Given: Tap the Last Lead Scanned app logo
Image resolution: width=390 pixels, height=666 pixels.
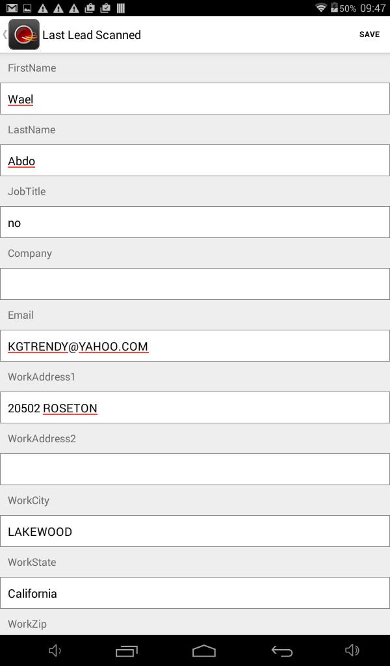Looking at the screenshot, I should [24, 34].
